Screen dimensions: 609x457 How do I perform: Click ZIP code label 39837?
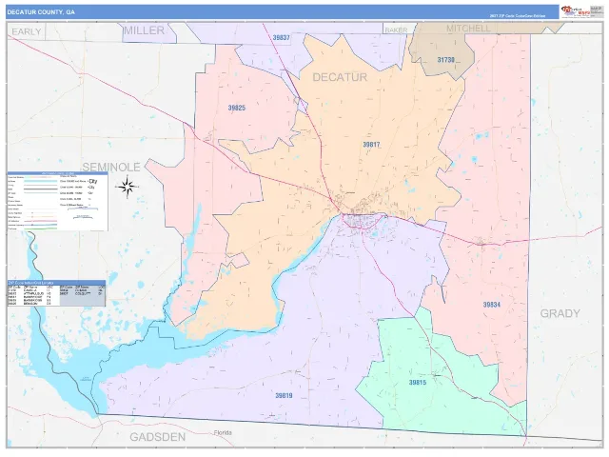(x=282, y=38)
